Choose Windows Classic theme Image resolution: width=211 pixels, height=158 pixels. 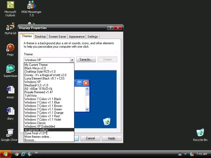pyautogui.click(x=49, y=123)
